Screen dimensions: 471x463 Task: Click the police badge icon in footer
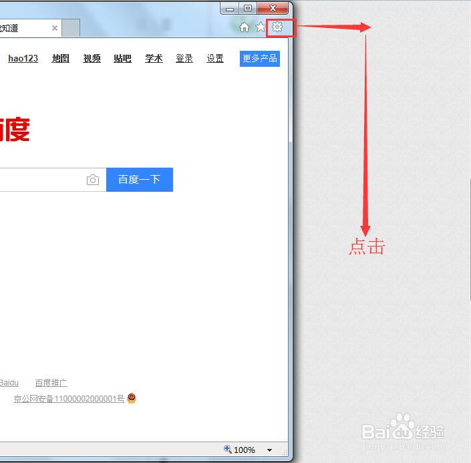(132, 398)
